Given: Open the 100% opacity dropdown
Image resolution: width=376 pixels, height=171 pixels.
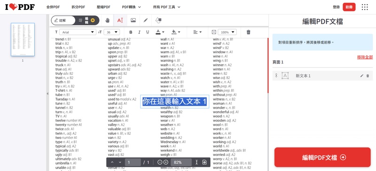Looking at the screenshot, I should (x=227, y=32).
